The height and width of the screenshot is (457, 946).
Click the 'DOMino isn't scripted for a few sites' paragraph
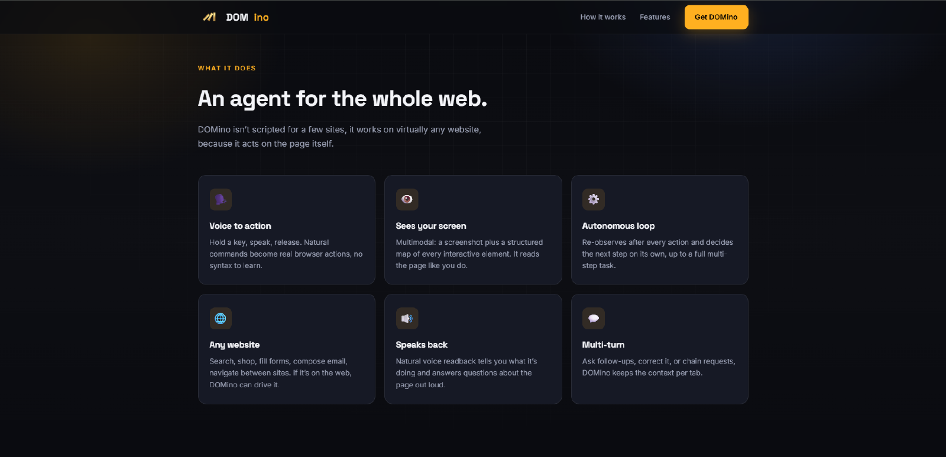coord(339,137)
